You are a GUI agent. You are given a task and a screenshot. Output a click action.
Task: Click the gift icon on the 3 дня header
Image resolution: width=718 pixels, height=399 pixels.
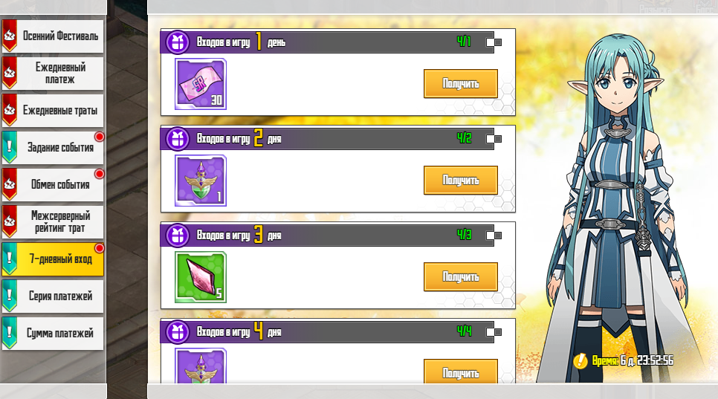pos(177,236)
